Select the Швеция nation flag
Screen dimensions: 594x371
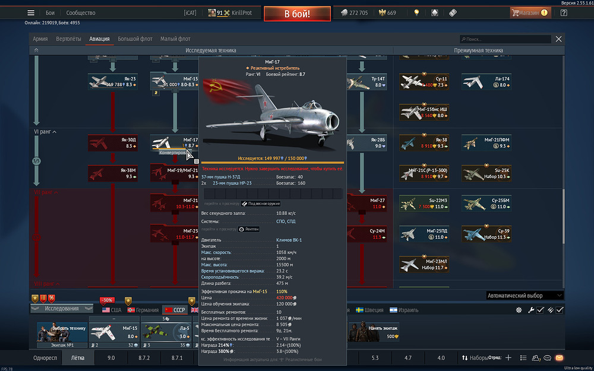click(x=370, y=310)
